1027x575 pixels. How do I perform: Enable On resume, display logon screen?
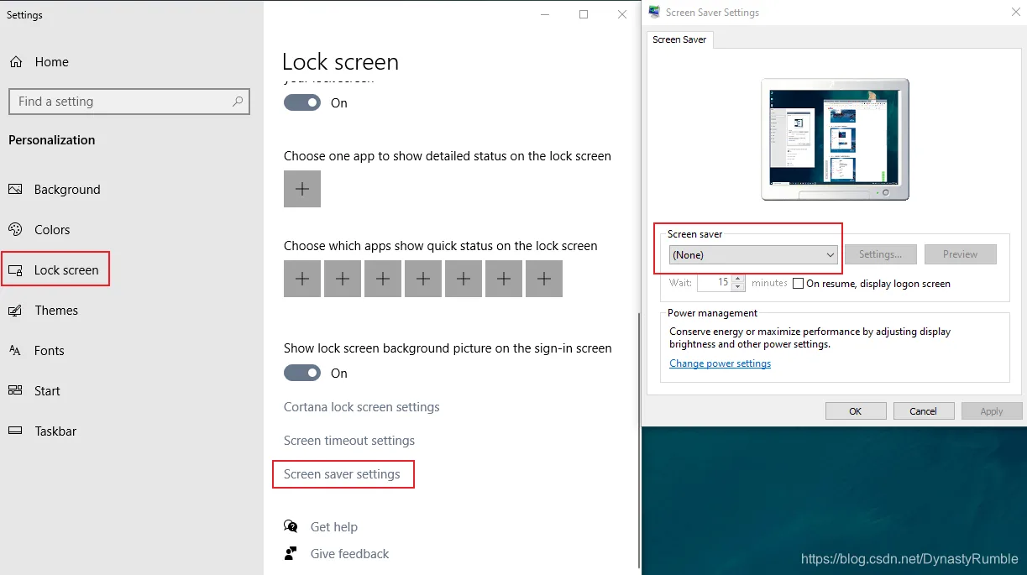(799, 284)
